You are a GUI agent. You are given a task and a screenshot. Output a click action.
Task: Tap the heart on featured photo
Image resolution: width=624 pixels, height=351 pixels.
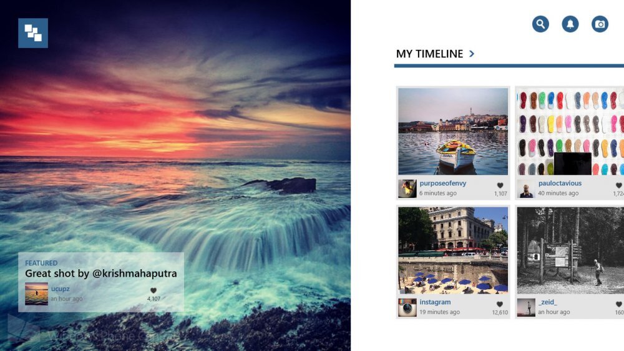[154, 290]
